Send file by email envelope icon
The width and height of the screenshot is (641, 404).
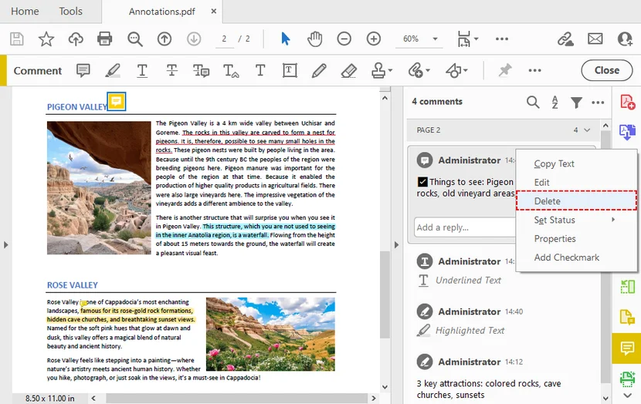(595, 39)
